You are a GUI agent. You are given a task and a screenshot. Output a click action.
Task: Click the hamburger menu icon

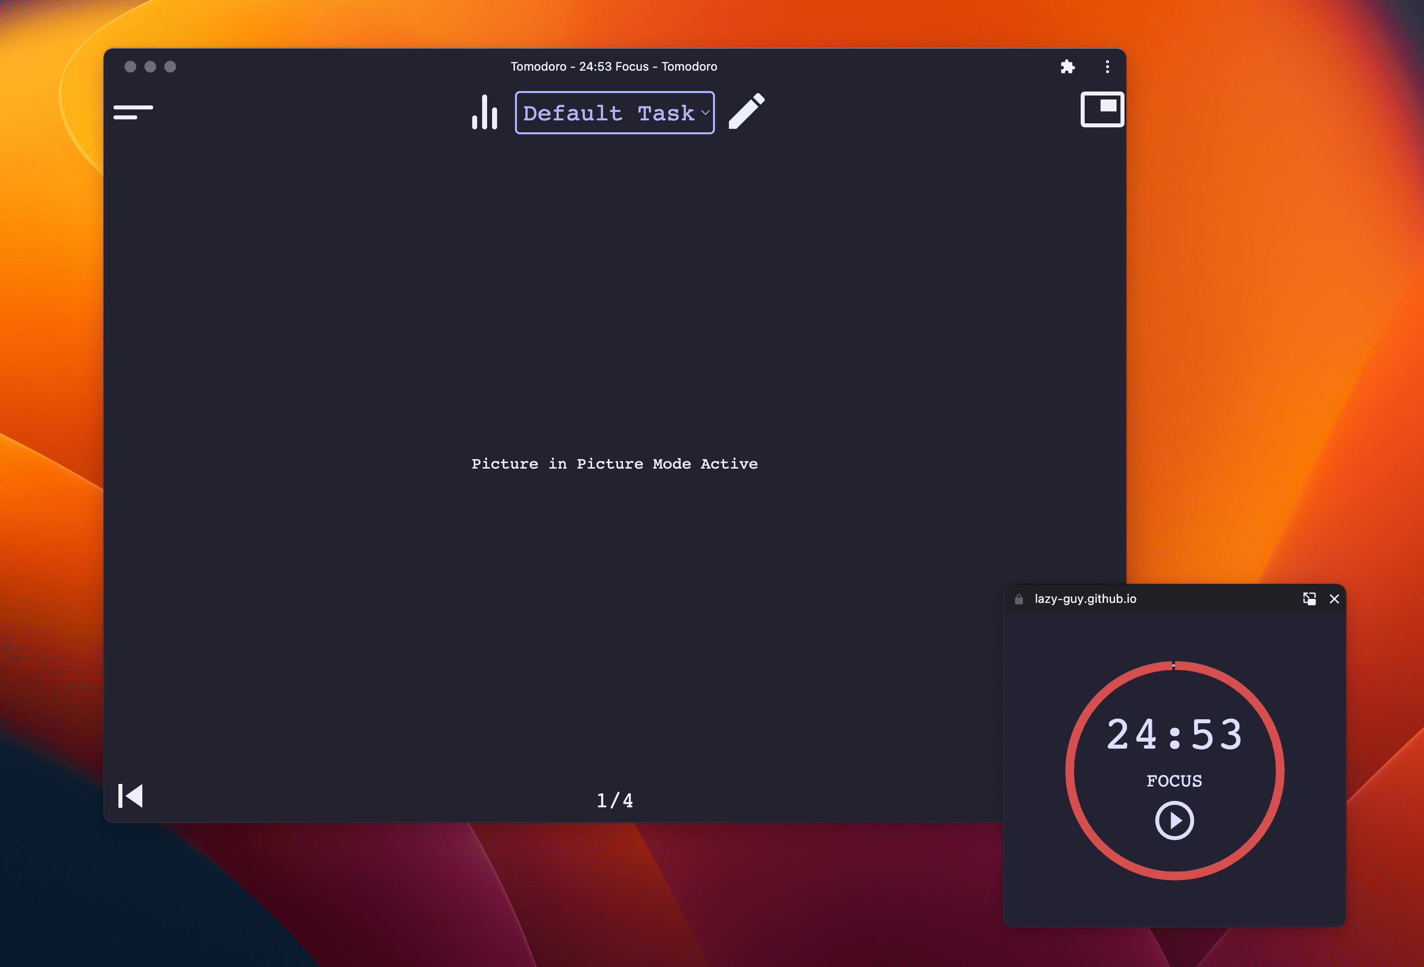point(133,110)
